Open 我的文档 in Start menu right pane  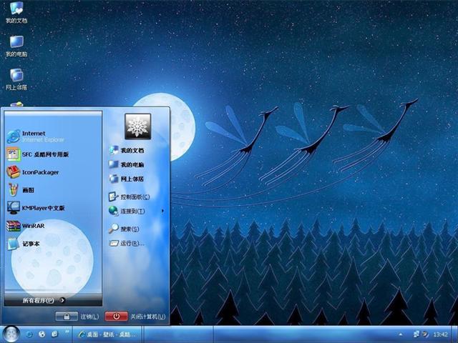coord(127,150)
